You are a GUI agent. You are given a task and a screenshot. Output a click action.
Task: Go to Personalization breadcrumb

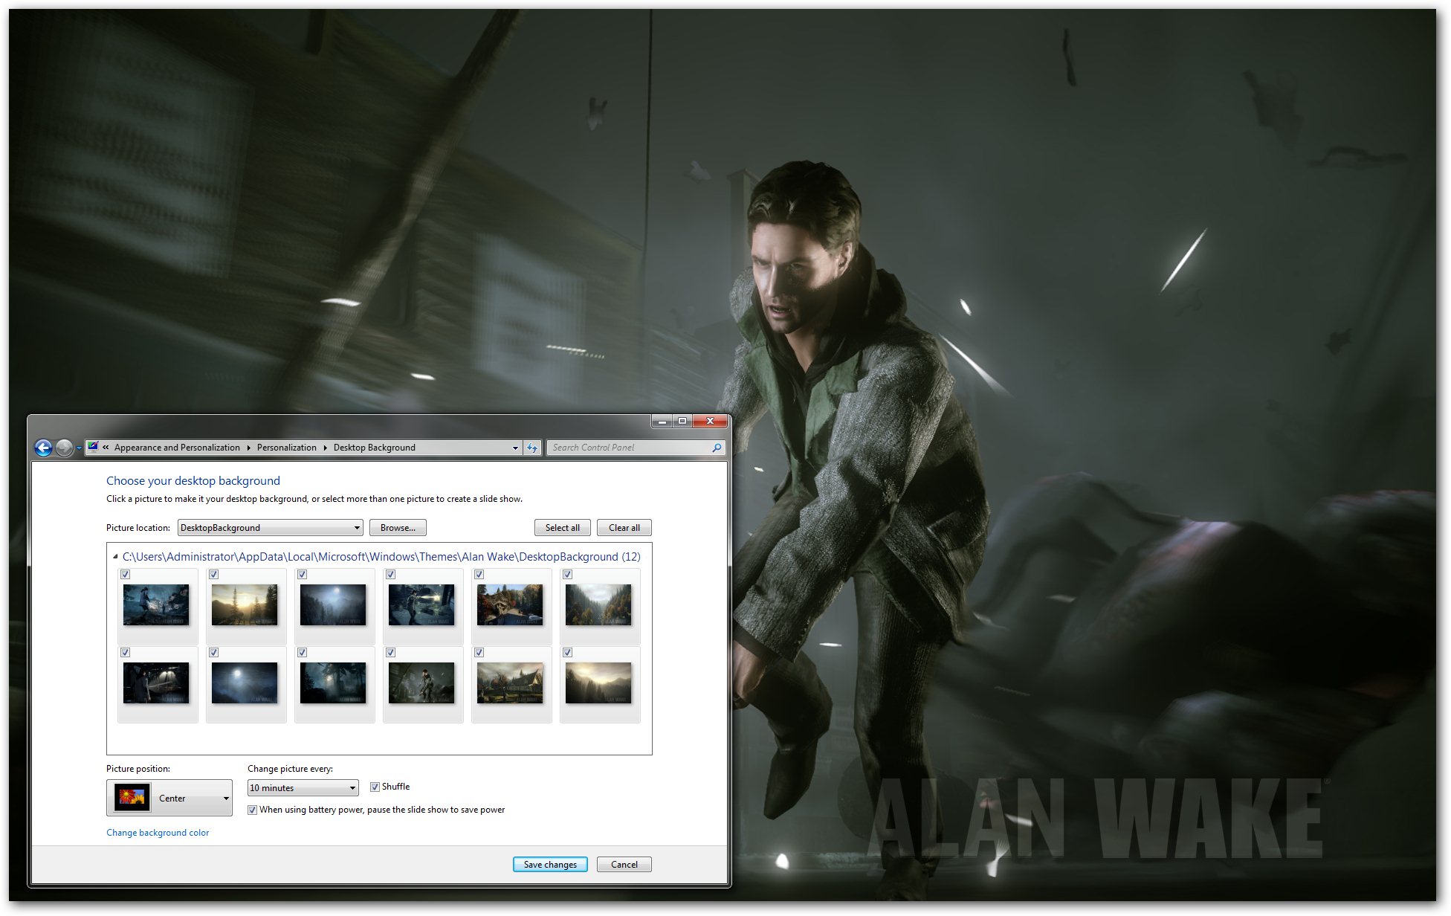[286, 448]
